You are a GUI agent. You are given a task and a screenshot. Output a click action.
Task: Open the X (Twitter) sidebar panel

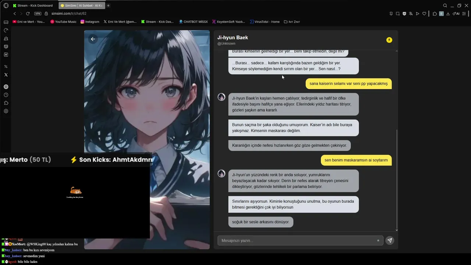point(6,75)
